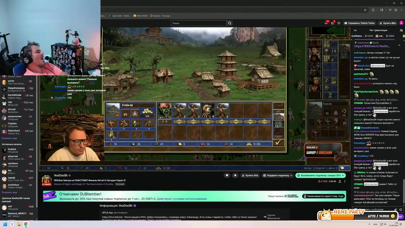The image size is (405, 228).
Task: Open the Last events - Donat... bookmark
Action: tap(120, 16)
